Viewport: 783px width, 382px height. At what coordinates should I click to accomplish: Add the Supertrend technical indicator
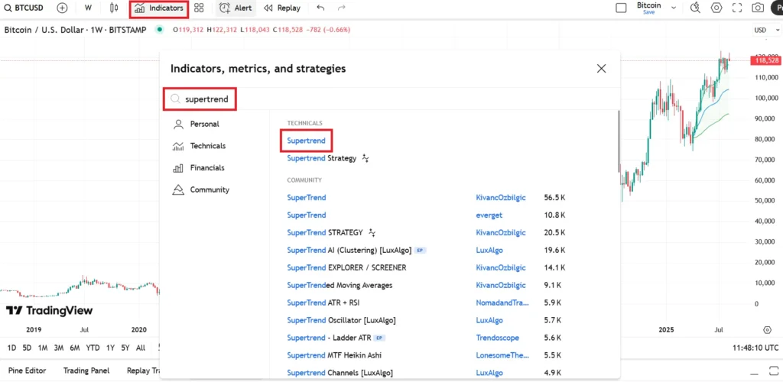(306, 141)
